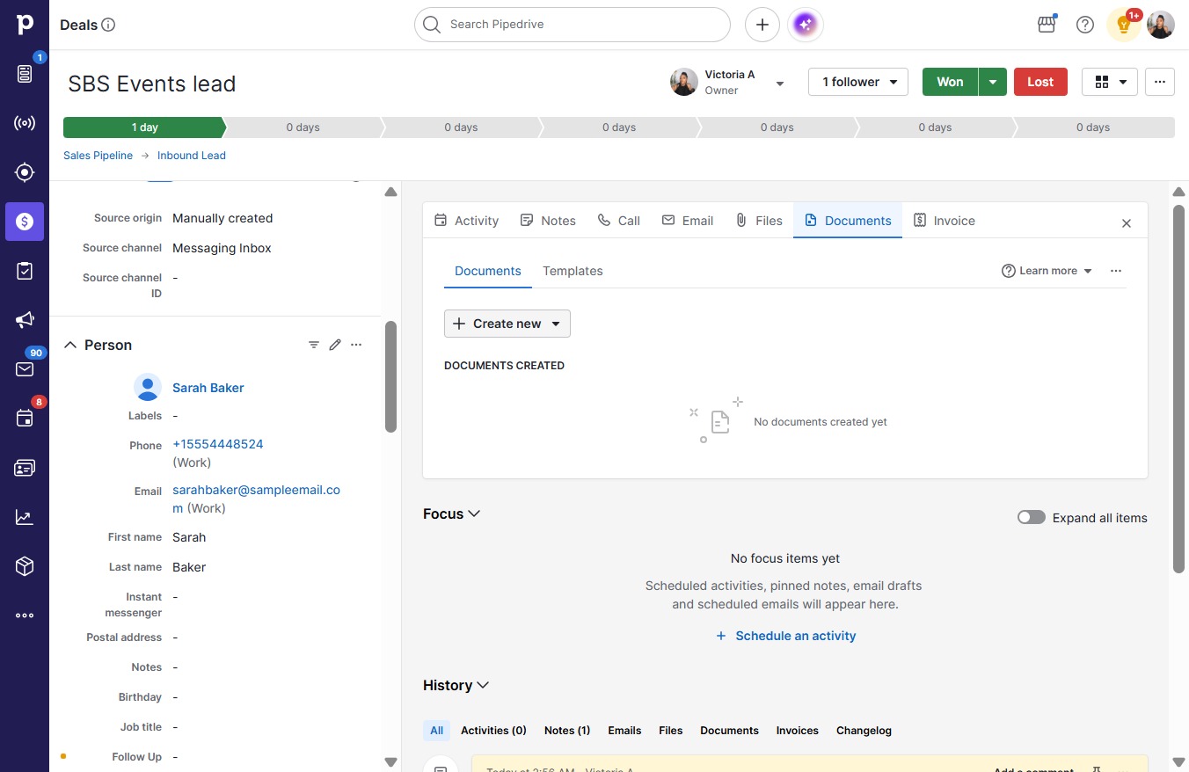
Task: Switch to the Files tab
Action: tap(759, 221)
